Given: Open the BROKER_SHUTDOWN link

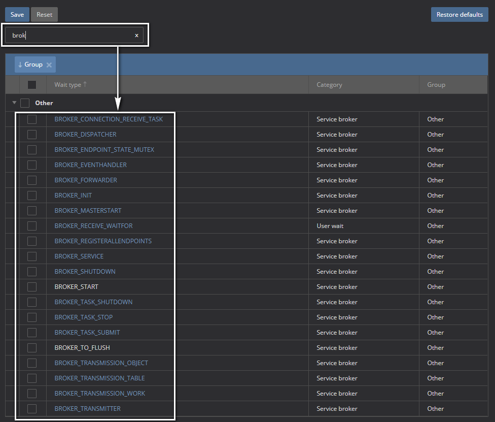Looking at the screenshot, I should 85,272.
